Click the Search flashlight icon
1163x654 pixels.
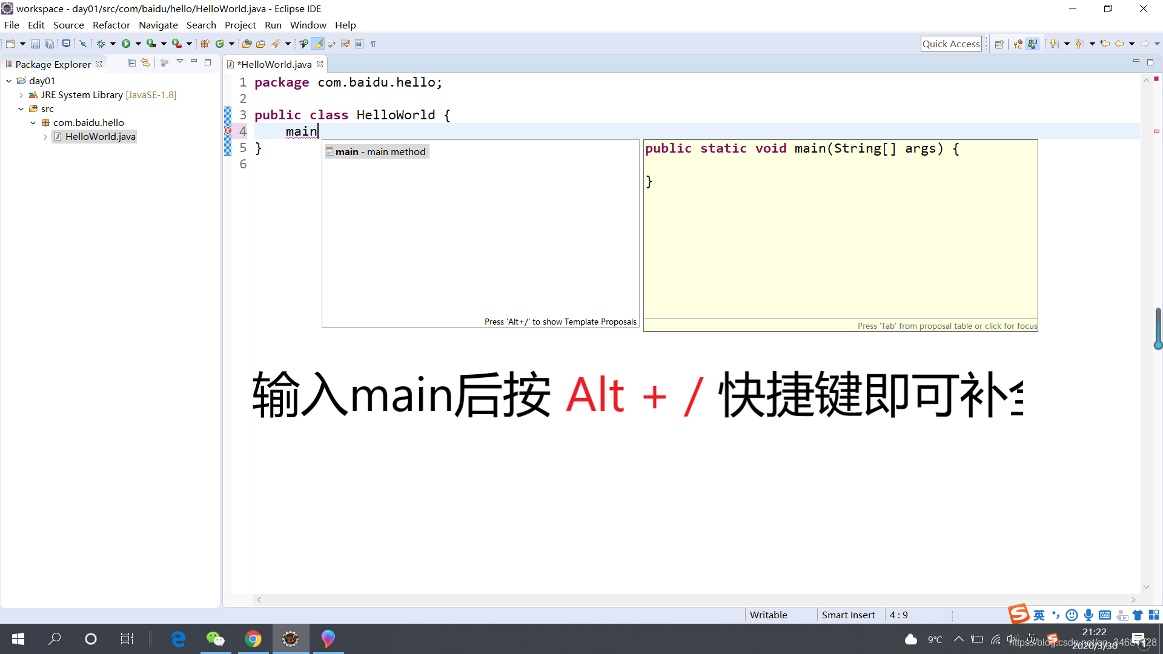pos(276,44)
